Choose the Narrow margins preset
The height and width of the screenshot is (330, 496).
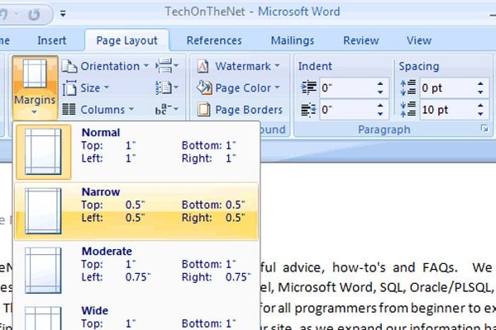[136, 211]
